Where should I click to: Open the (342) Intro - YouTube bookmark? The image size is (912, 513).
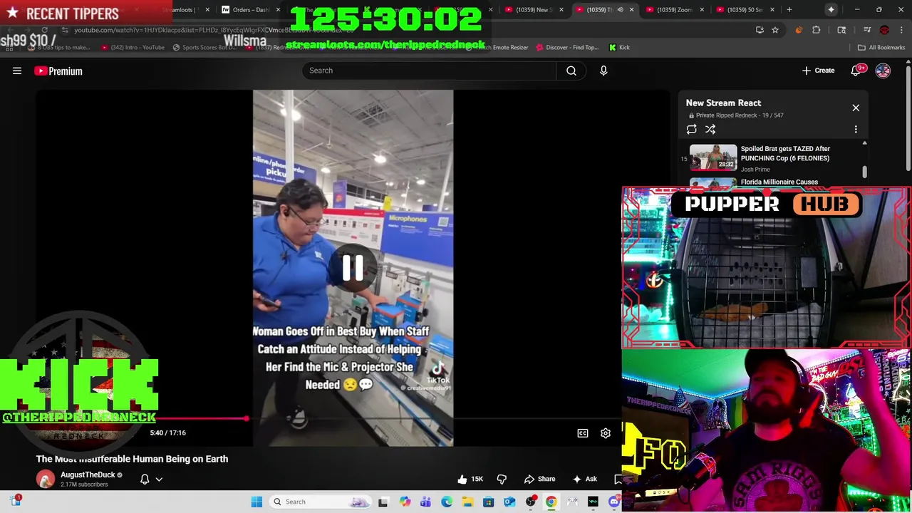click(x=133, y=47)
